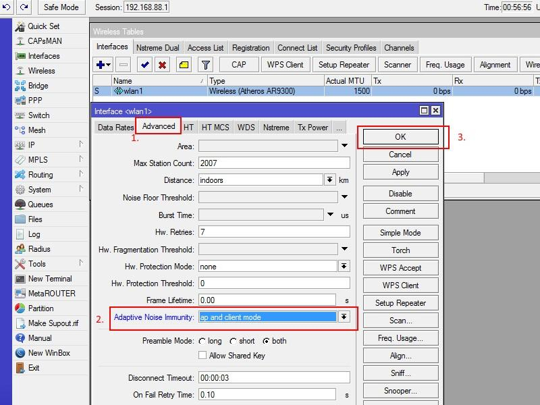Click the funnel filter icon
Viewport: 540px width, 405px height.
[206, 65]
